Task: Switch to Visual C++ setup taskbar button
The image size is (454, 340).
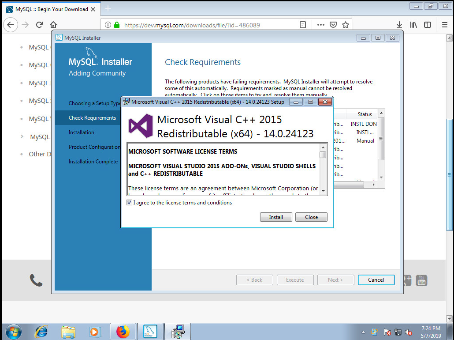Action: pyautogui.click(x=178, y=332)
